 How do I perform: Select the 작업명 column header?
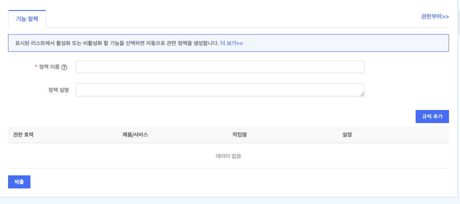(x=239, y=135)
